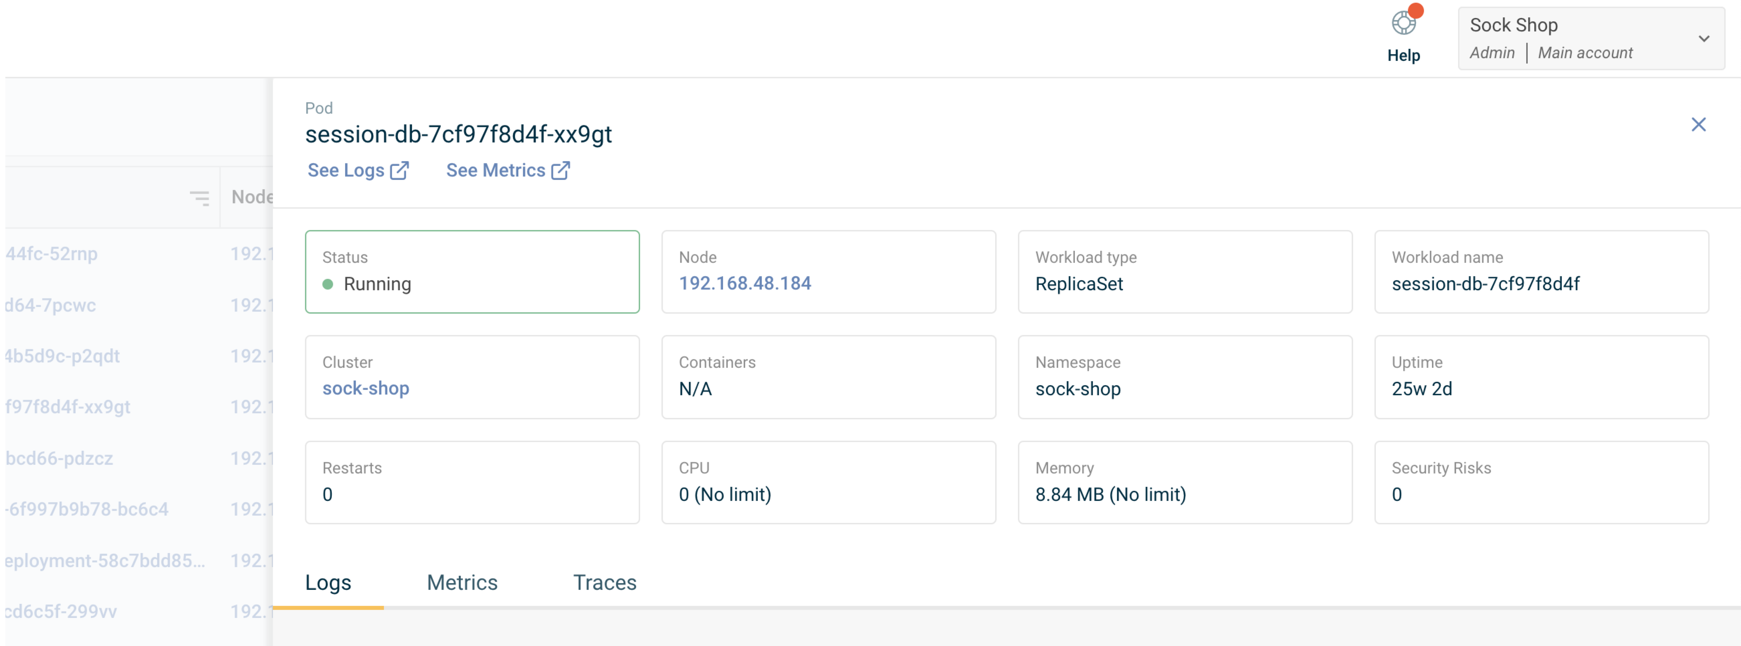The width and height of the screenshot is (1741, 646).
Task: Click external link icon beside See Logs
Action: coord(399,170)
